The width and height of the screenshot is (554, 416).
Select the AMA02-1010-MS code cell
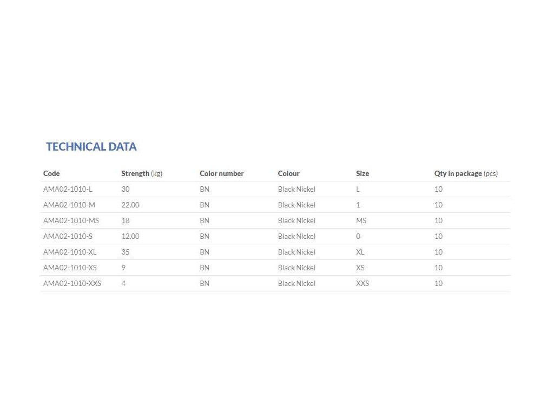tap(71, 220)
